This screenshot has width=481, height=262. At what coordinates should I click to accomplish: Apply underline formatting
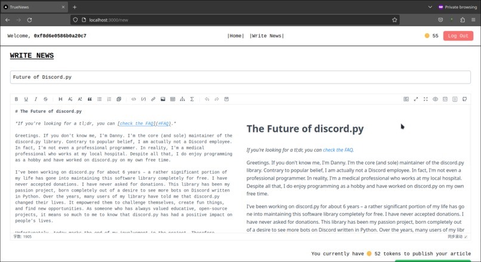click(26, 99)
